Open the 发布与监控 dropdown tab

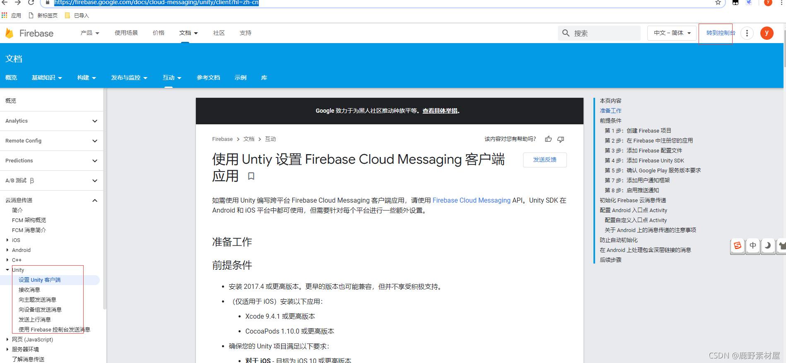point(129,77)
